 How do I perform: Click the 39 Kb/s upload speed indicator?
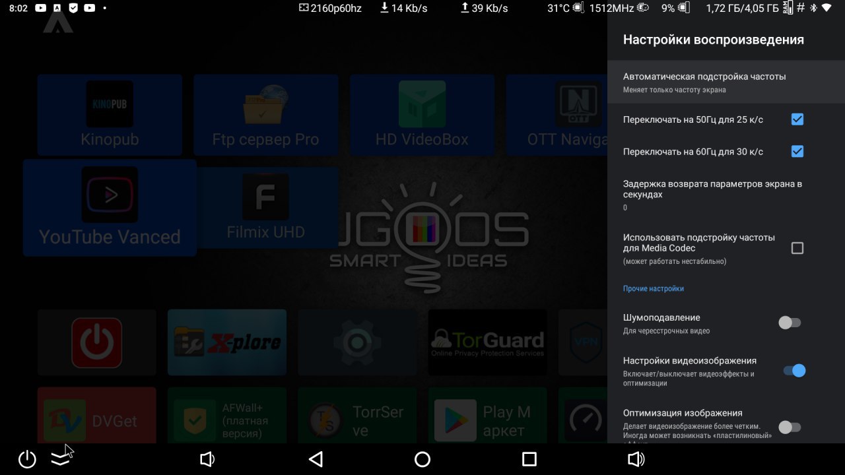coord(484,8)
